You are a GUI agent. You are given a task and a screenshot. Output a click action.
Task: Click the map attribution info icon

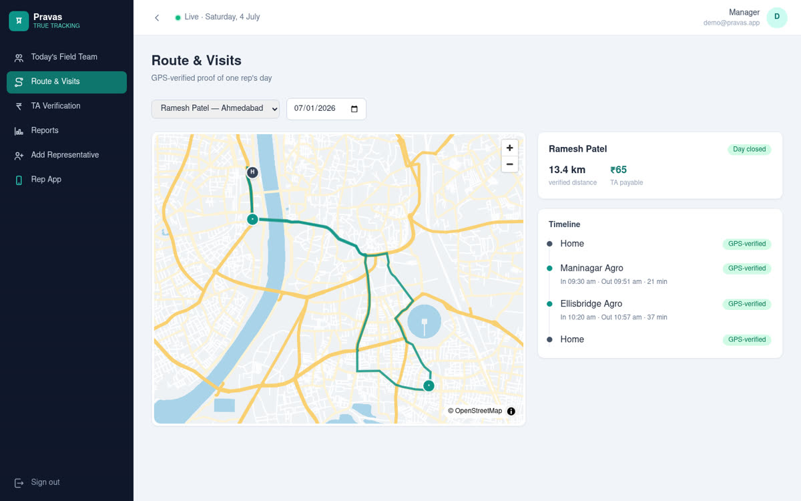tap(511, 411)
